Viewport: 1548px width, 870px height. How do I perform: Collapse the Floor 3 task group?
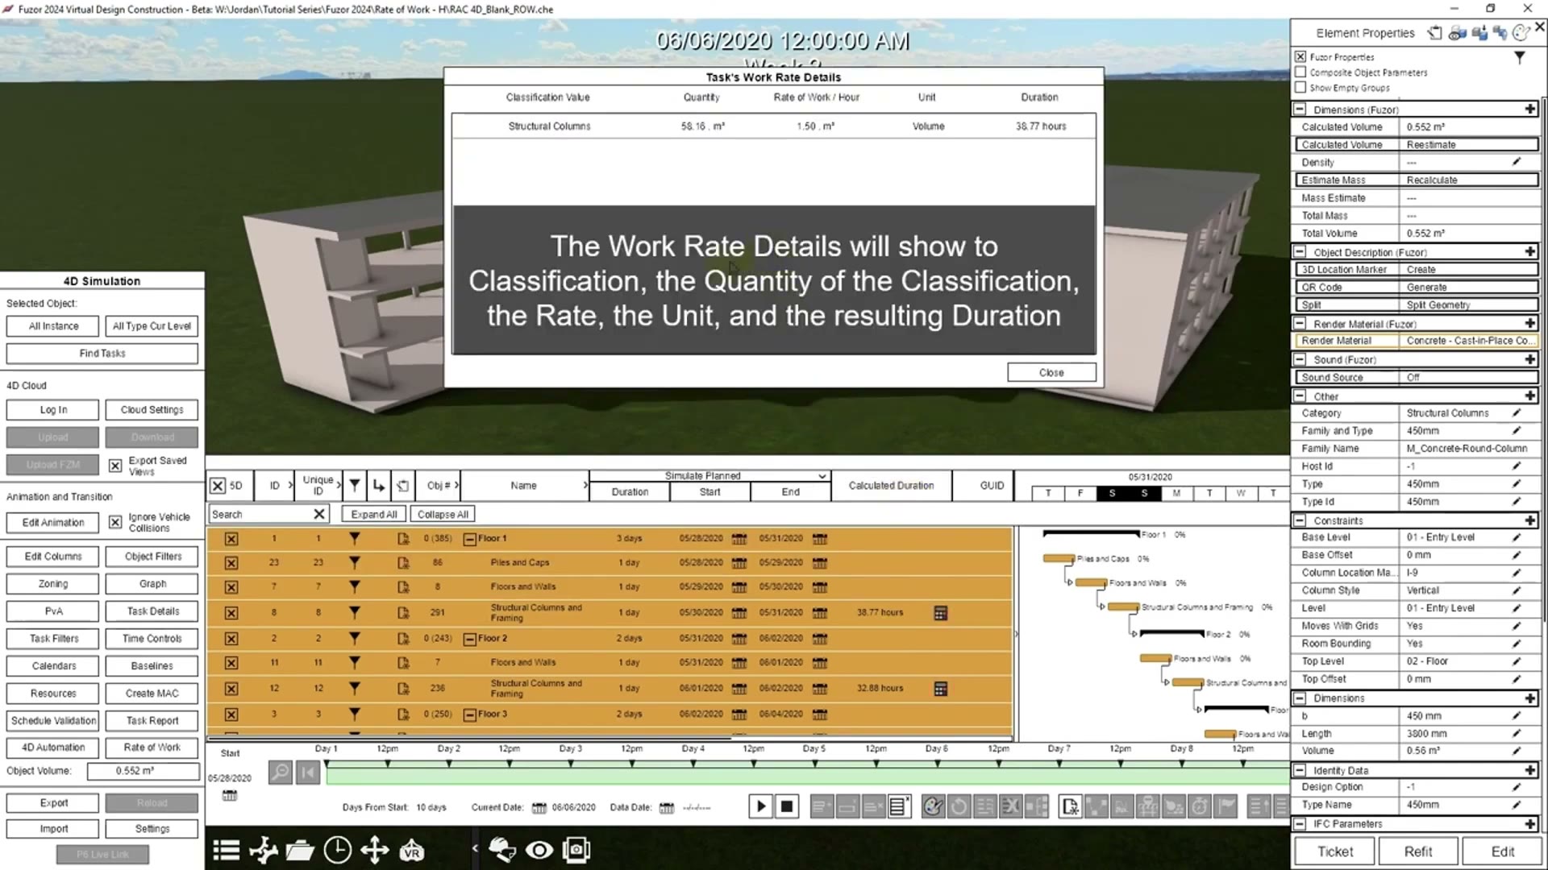[x=469, y=715]
